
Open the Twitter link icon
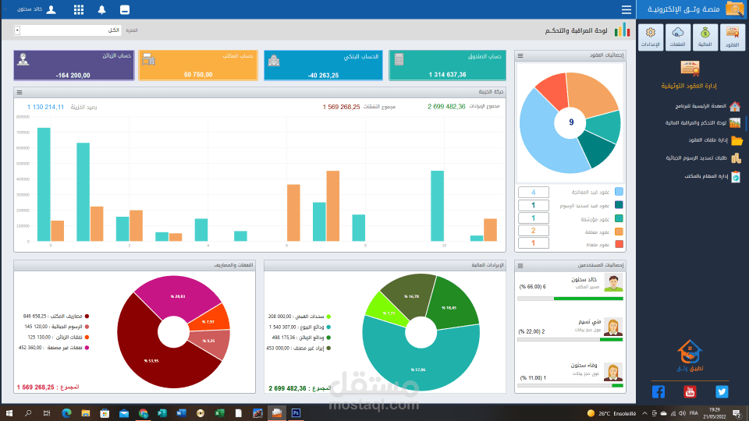[722, 392]
